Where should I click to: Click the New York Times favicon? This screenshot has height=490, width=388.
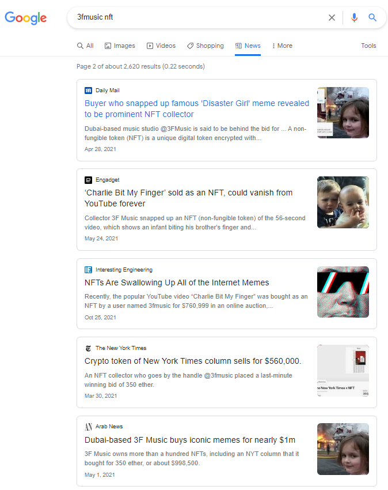(x=88, y=348)
